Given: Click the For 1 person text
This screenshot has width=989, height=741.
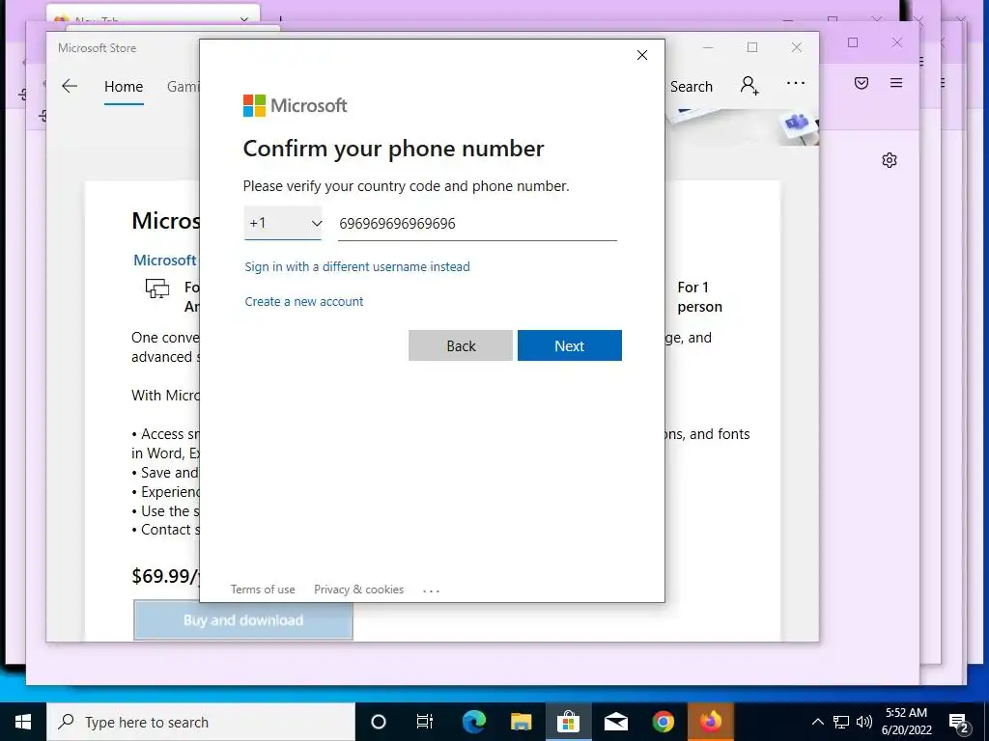Looking at the screenshot, I should pyautogui.click(x=699, y=297).
